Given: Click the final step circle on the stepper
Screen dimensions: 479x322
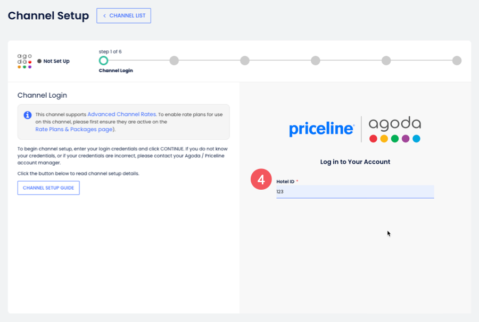Looking at the screenshot, I should pyautogui.click(x=457, y=61).
